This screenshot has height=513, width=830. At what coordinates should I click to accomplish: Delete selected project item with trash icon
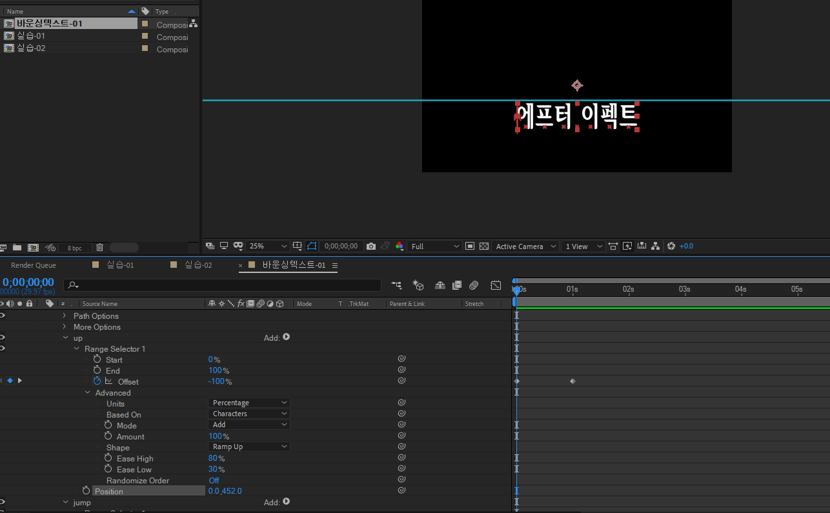click(x=99, y=248)
